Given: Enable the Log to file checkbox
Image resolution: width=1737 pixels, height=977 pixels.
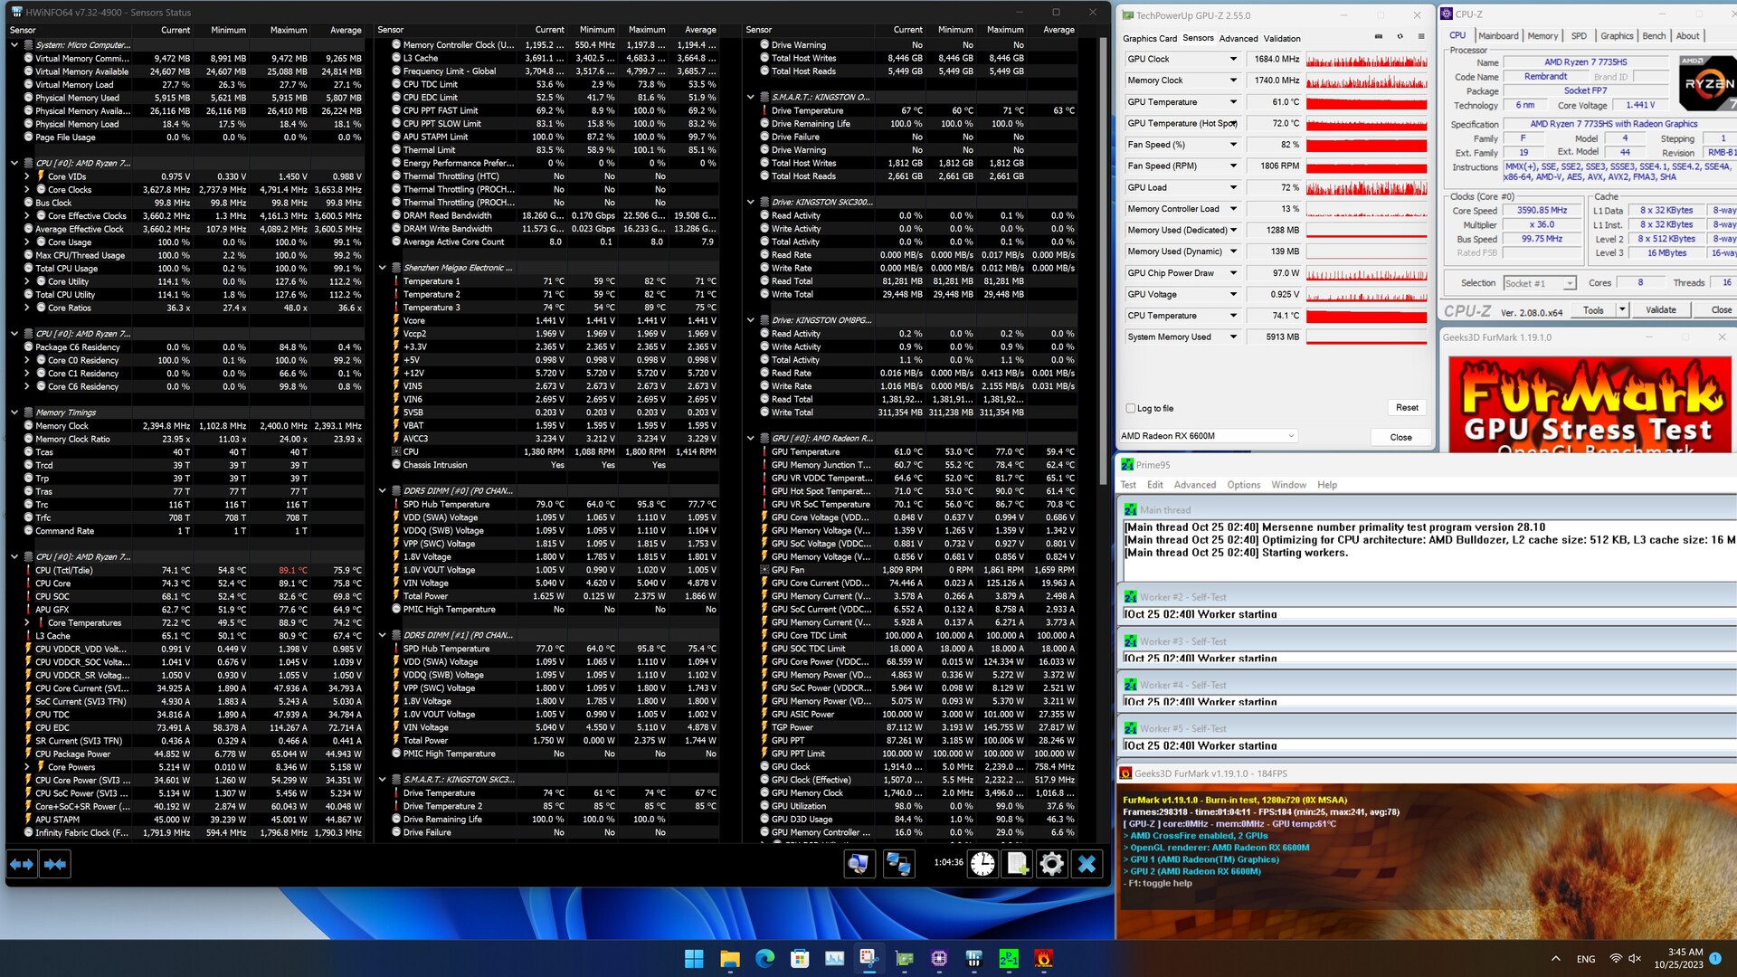Looking at the screenshot, I should (x=1131, y=409).
